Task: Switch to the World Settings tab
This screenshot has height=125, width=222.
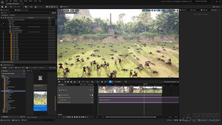Action: coord(183,10)
